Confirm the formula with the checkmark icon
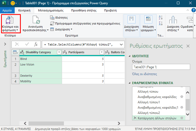This screenshot has width=196, height=131. pyautogui.click(x=27, y=44)
